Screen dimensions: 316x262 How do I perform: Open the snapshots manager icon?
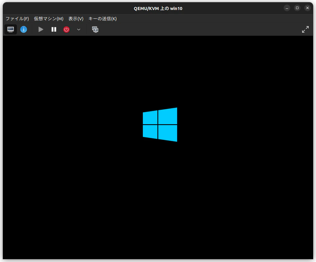click(x=95, y=29)
